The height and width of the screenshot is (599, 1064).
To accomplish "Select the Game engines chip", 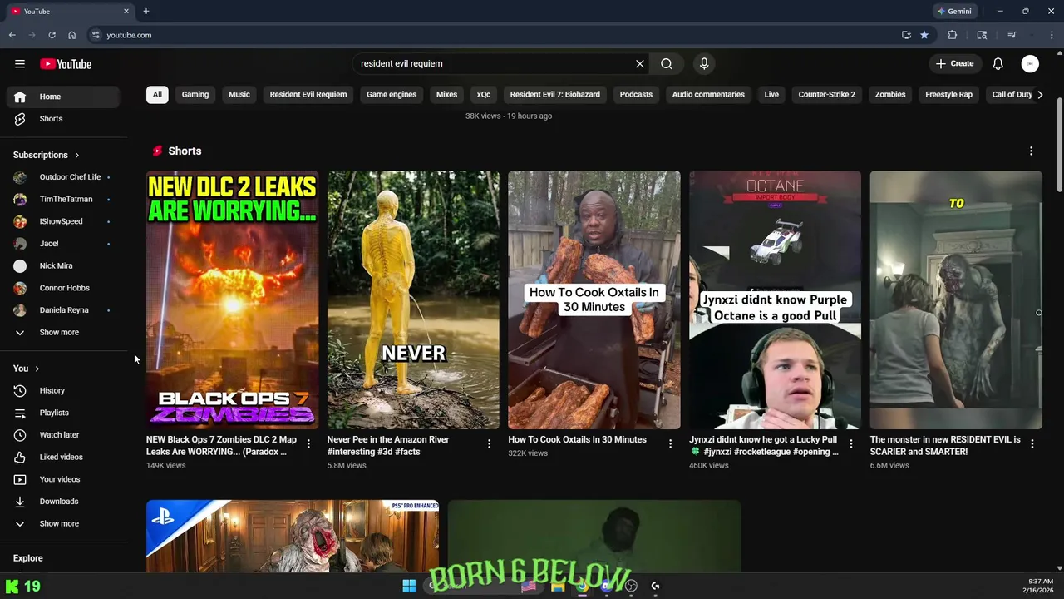I will click(392, 94).
